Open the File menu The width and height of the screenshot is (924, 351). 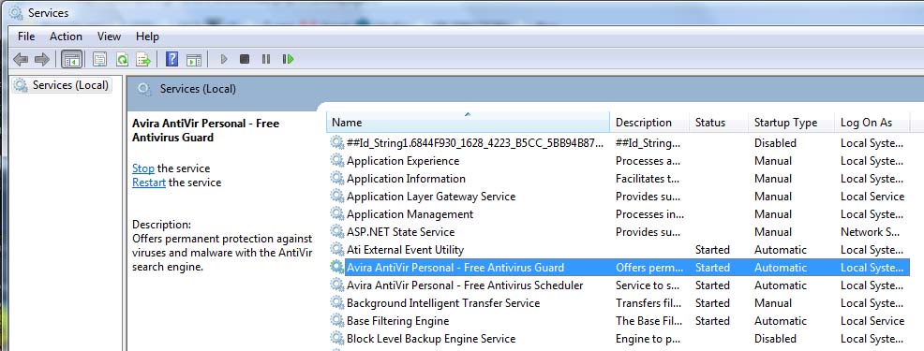pos(26,37)
